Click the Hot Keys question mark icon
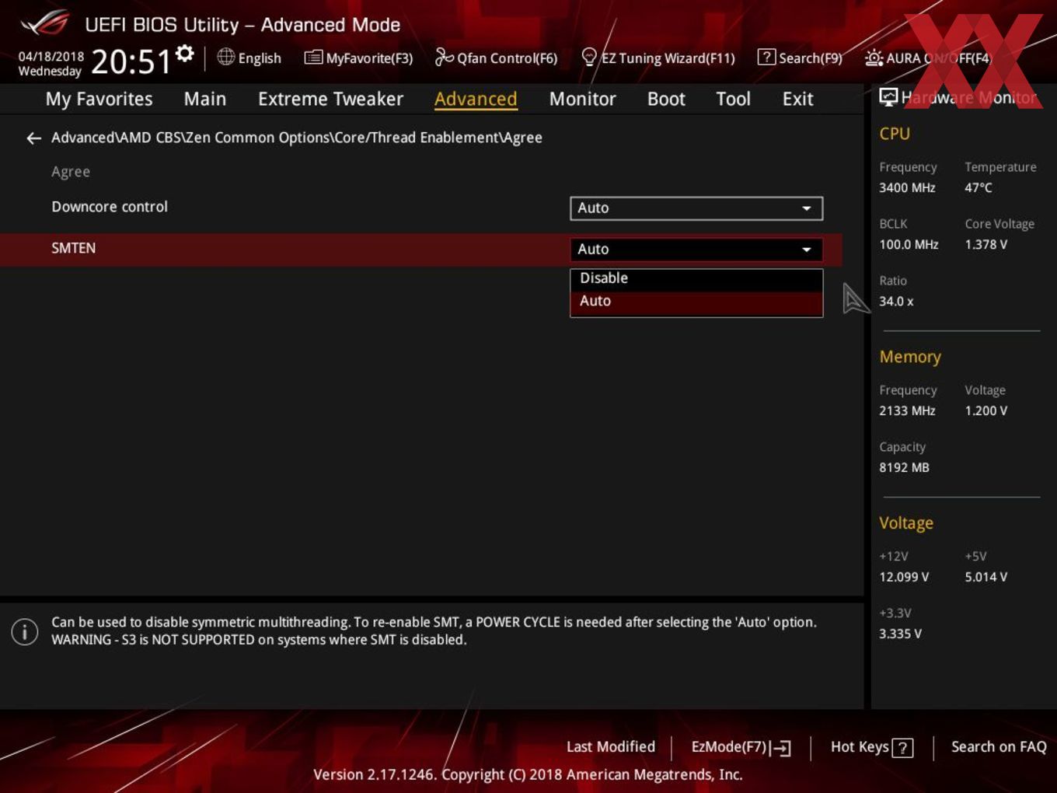Image resolution: width=1057 pixels, height=793 pixels. (902, 748)
